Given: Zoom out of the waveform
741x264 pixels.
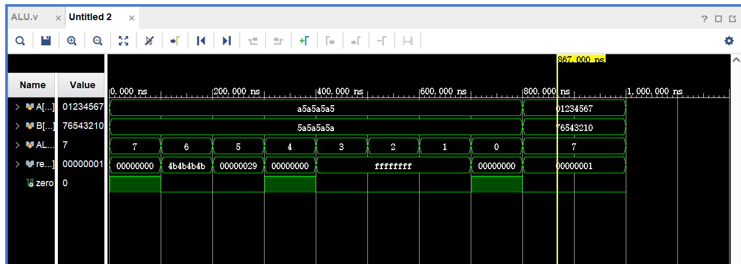Looking at the screenshot, I should [98, 41].
